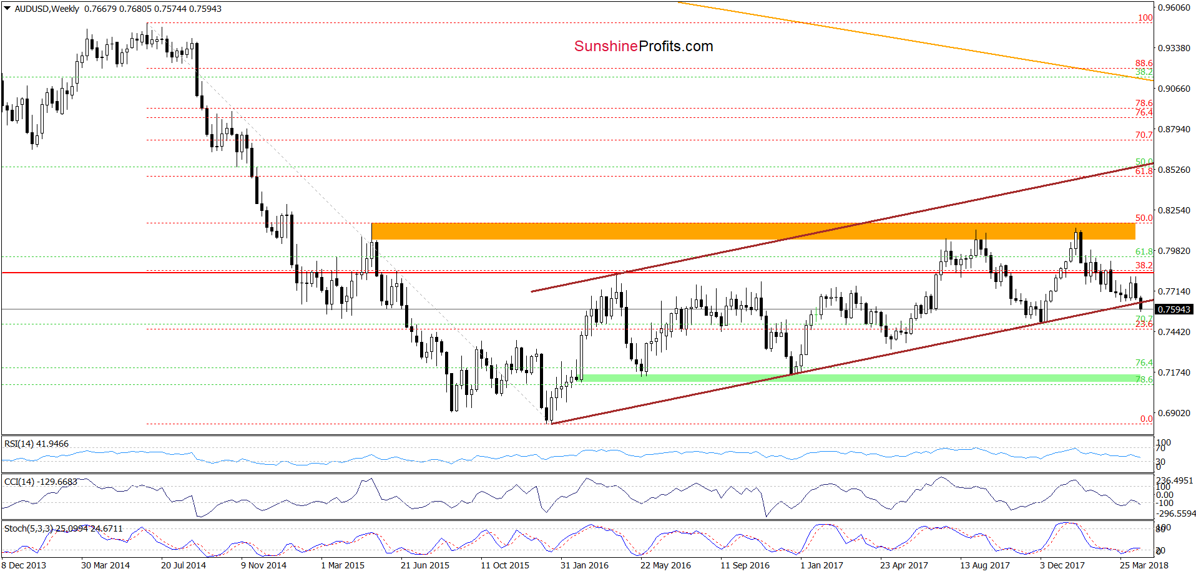Screen dimensions: 1196x574
Task: Click the Stoch(5,3,3) indicator label
Action: [x=63, y=528]
